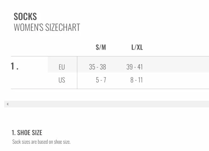Select the US row label

pyautogui.click(x=62, y=80)
